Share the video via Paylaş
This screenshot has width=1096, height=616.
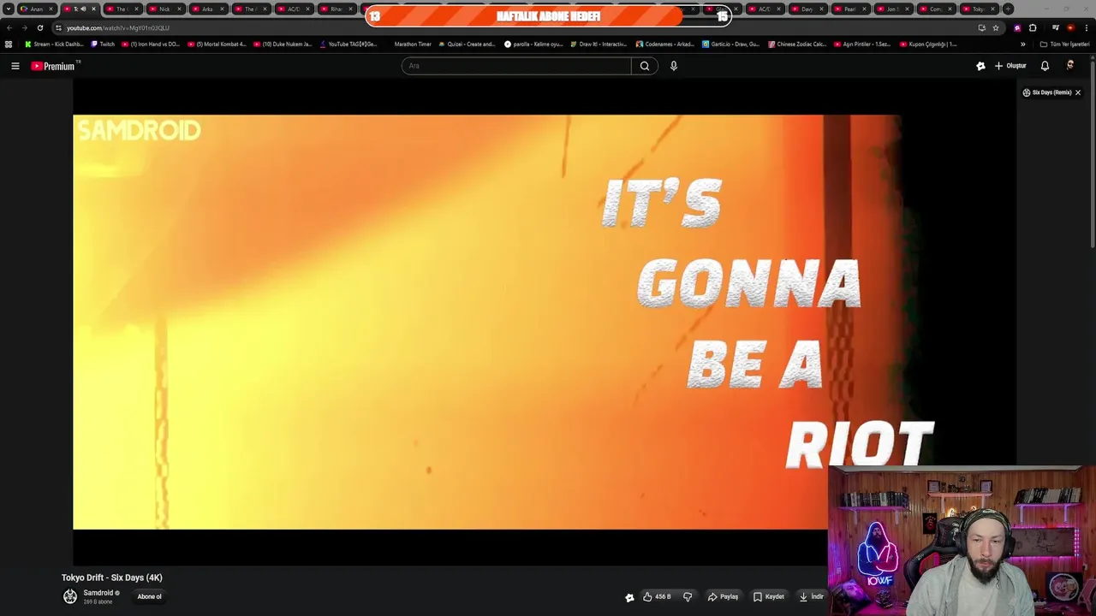click(x=723, y=596)
